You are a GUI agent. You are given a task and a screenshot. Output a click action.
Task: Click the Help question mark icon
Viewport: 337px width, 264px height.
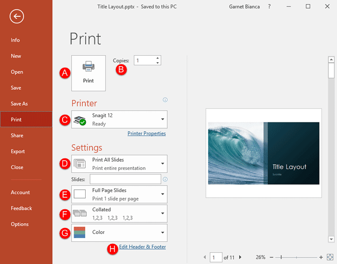(269, 7)
